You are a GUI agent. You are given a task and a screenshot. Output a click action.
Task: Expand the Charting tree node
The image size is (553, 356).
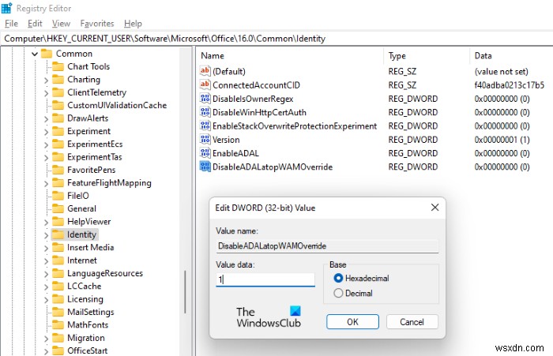(x=46, y=80)
